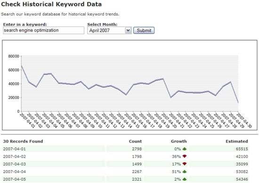This screenshot has width=259, height=183.
Task: Click the 80000 y-axis label on chart
Action: tap(14, 56)
